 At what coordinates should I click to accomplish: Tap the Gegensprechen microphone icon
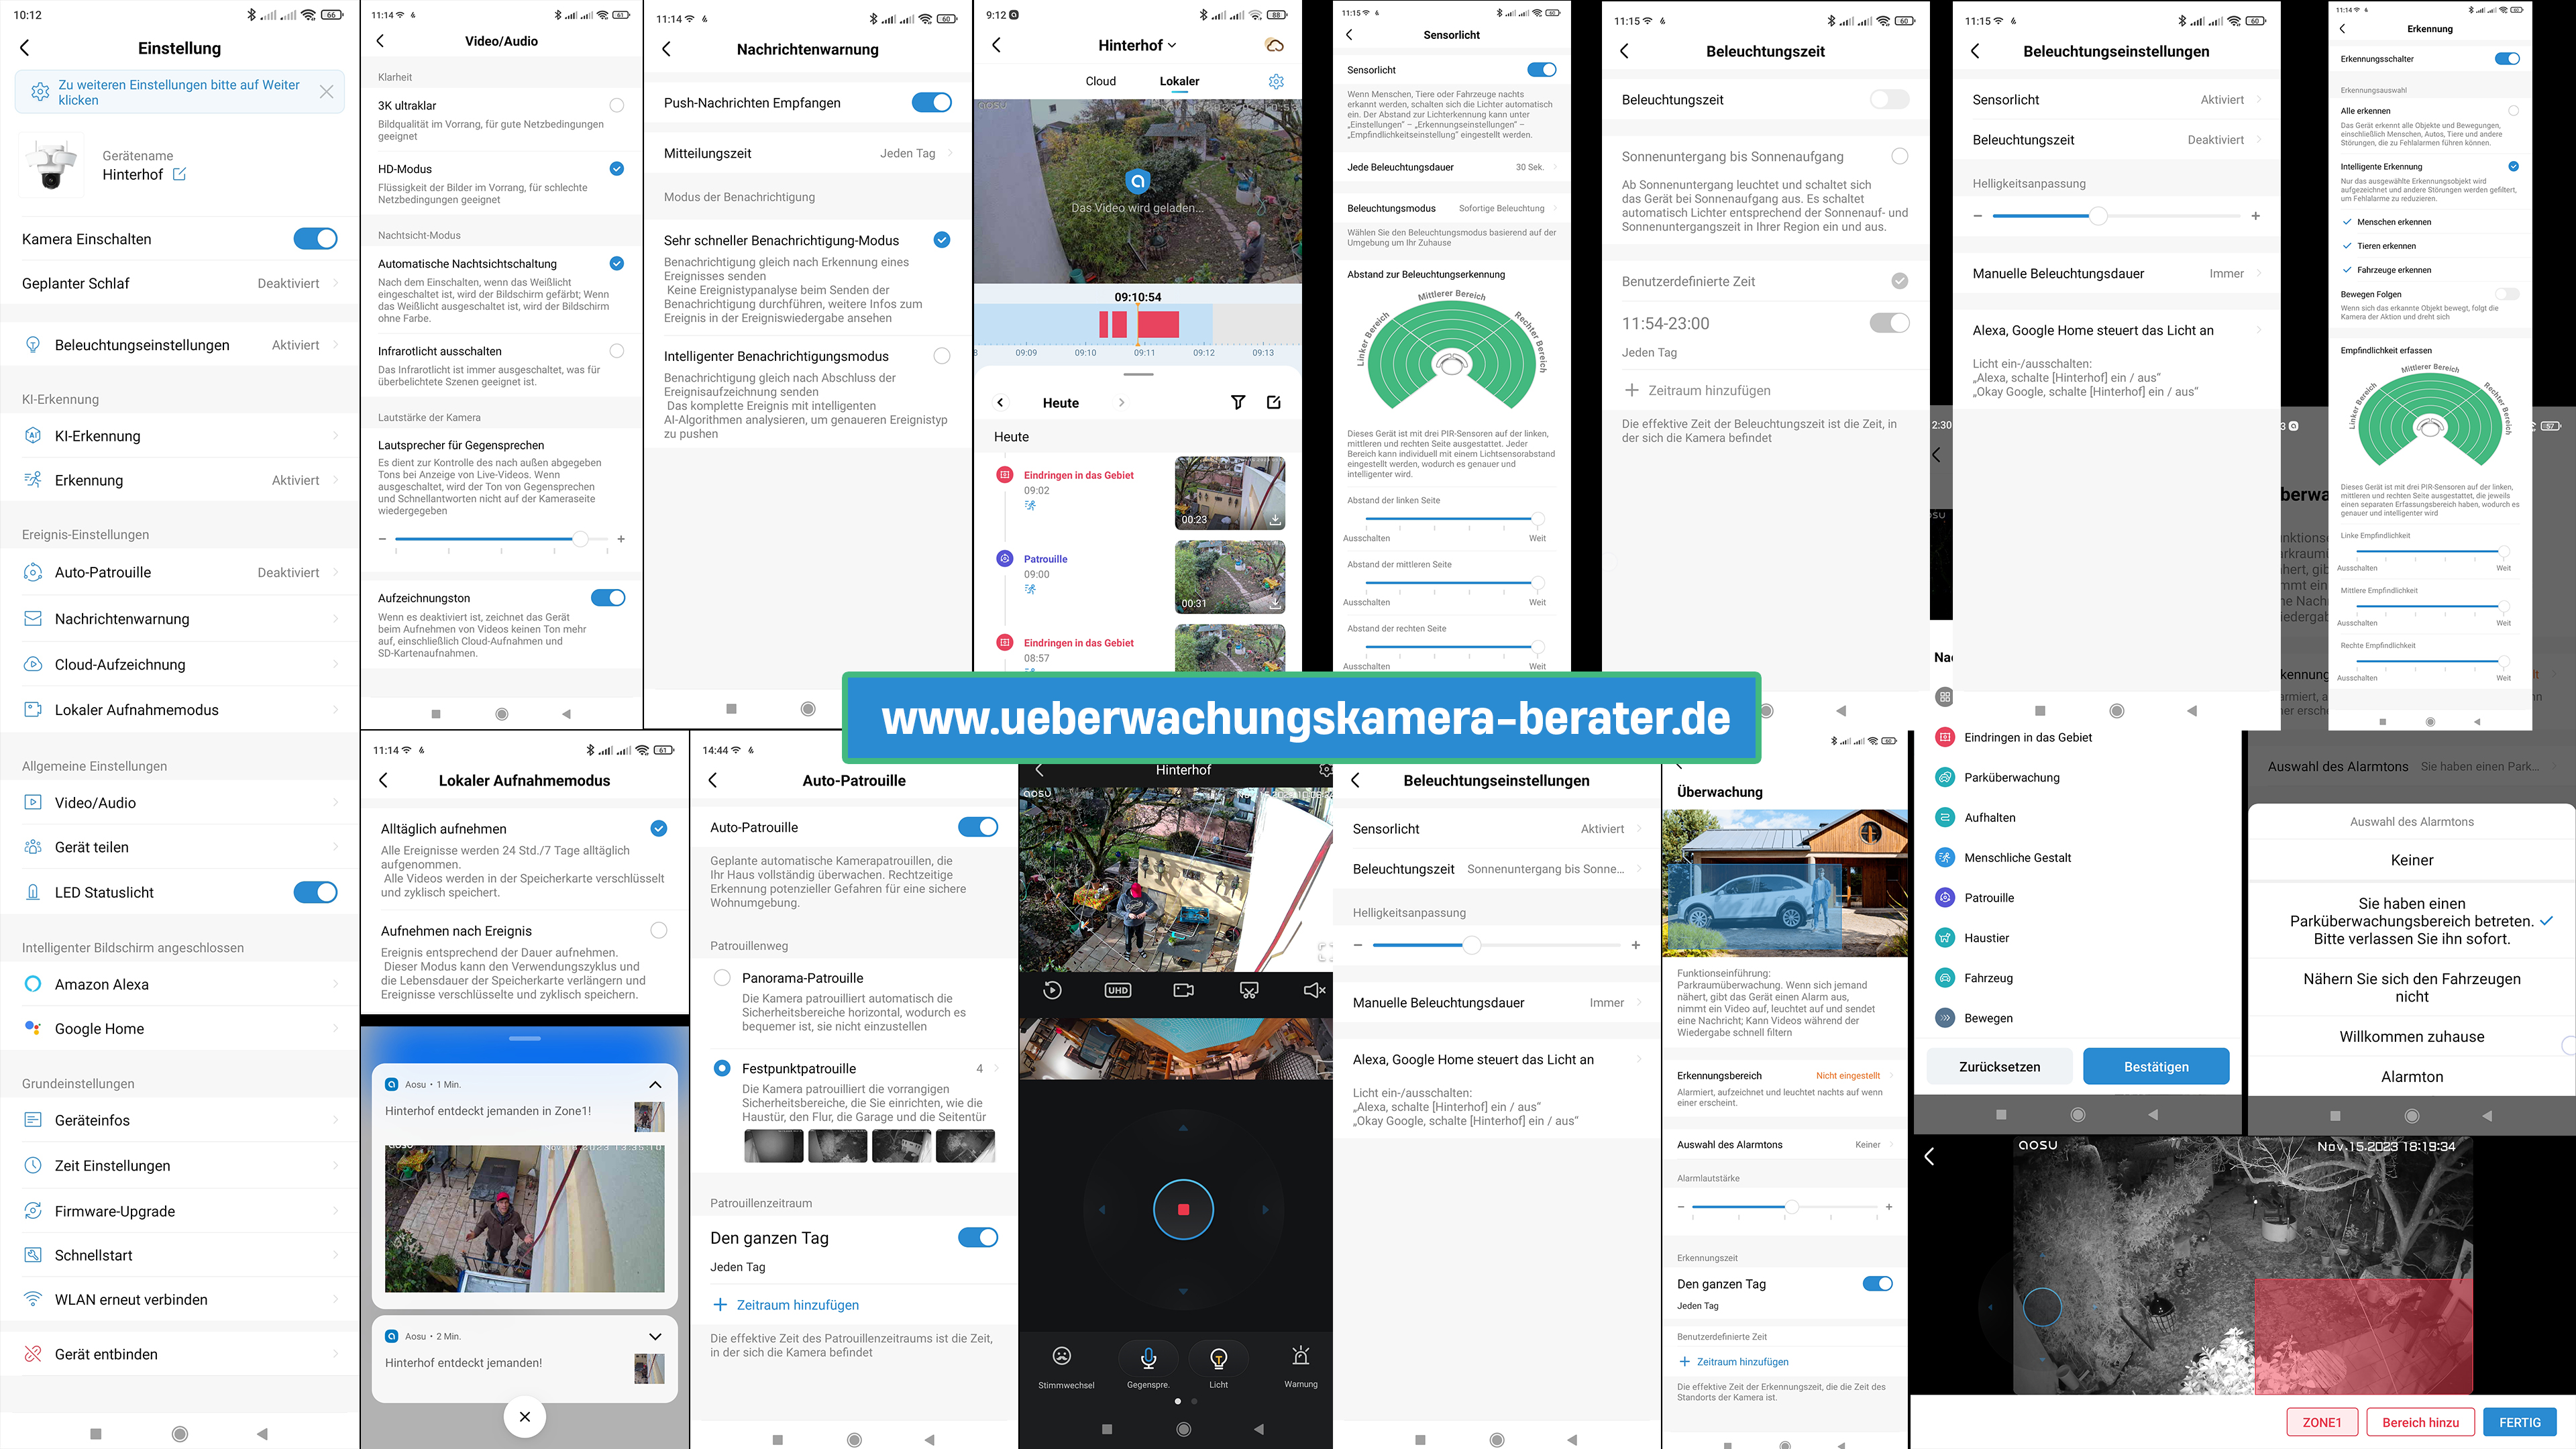1148,1358
